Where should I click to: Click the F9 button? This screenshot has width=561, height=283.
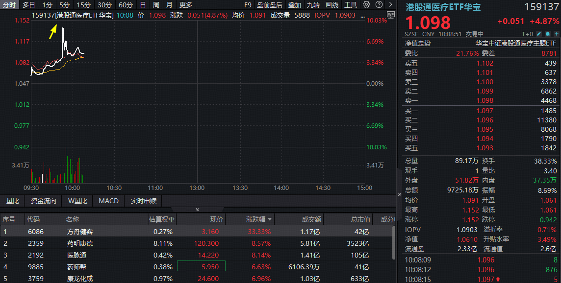coord(248,5)
